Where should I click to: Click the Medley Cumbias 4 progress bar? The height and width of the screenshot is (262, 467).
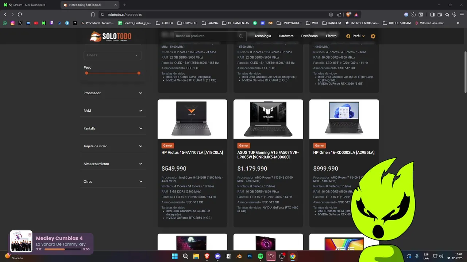click(x=62, y=249)
